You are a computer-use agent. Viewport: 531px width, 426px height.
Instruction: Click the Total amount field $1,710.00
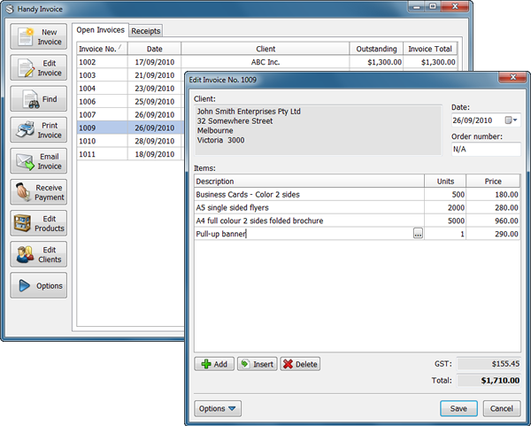coord(489,380)
